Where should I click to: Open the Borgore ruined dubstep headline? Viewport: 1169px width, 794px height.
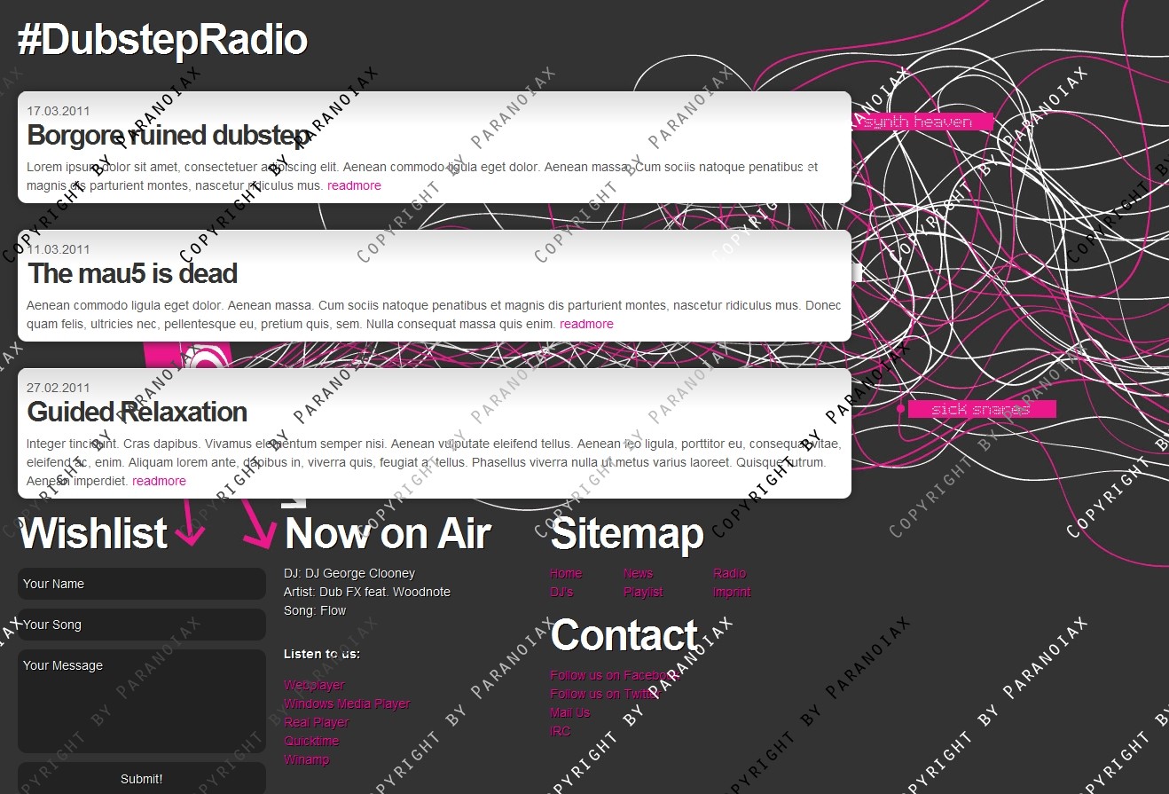click(167, 135)
